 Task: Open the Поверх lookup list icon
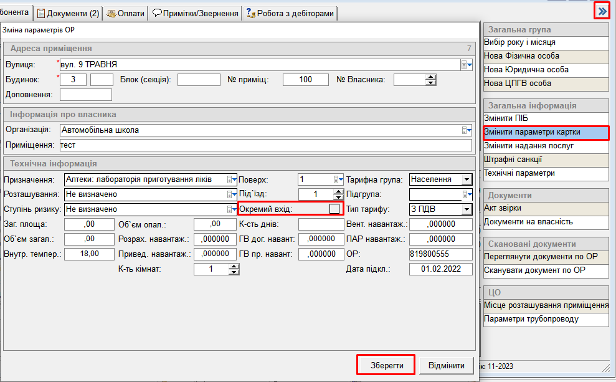click(338, 179)
